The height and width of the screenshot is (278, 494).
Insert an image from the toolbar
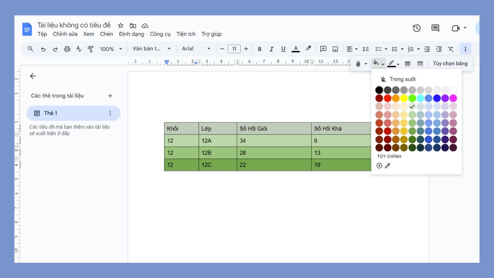(335, 49)
